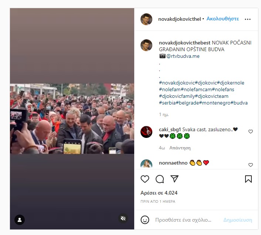
Task: Unmute the video sound
Action: (x=123, y=218)
